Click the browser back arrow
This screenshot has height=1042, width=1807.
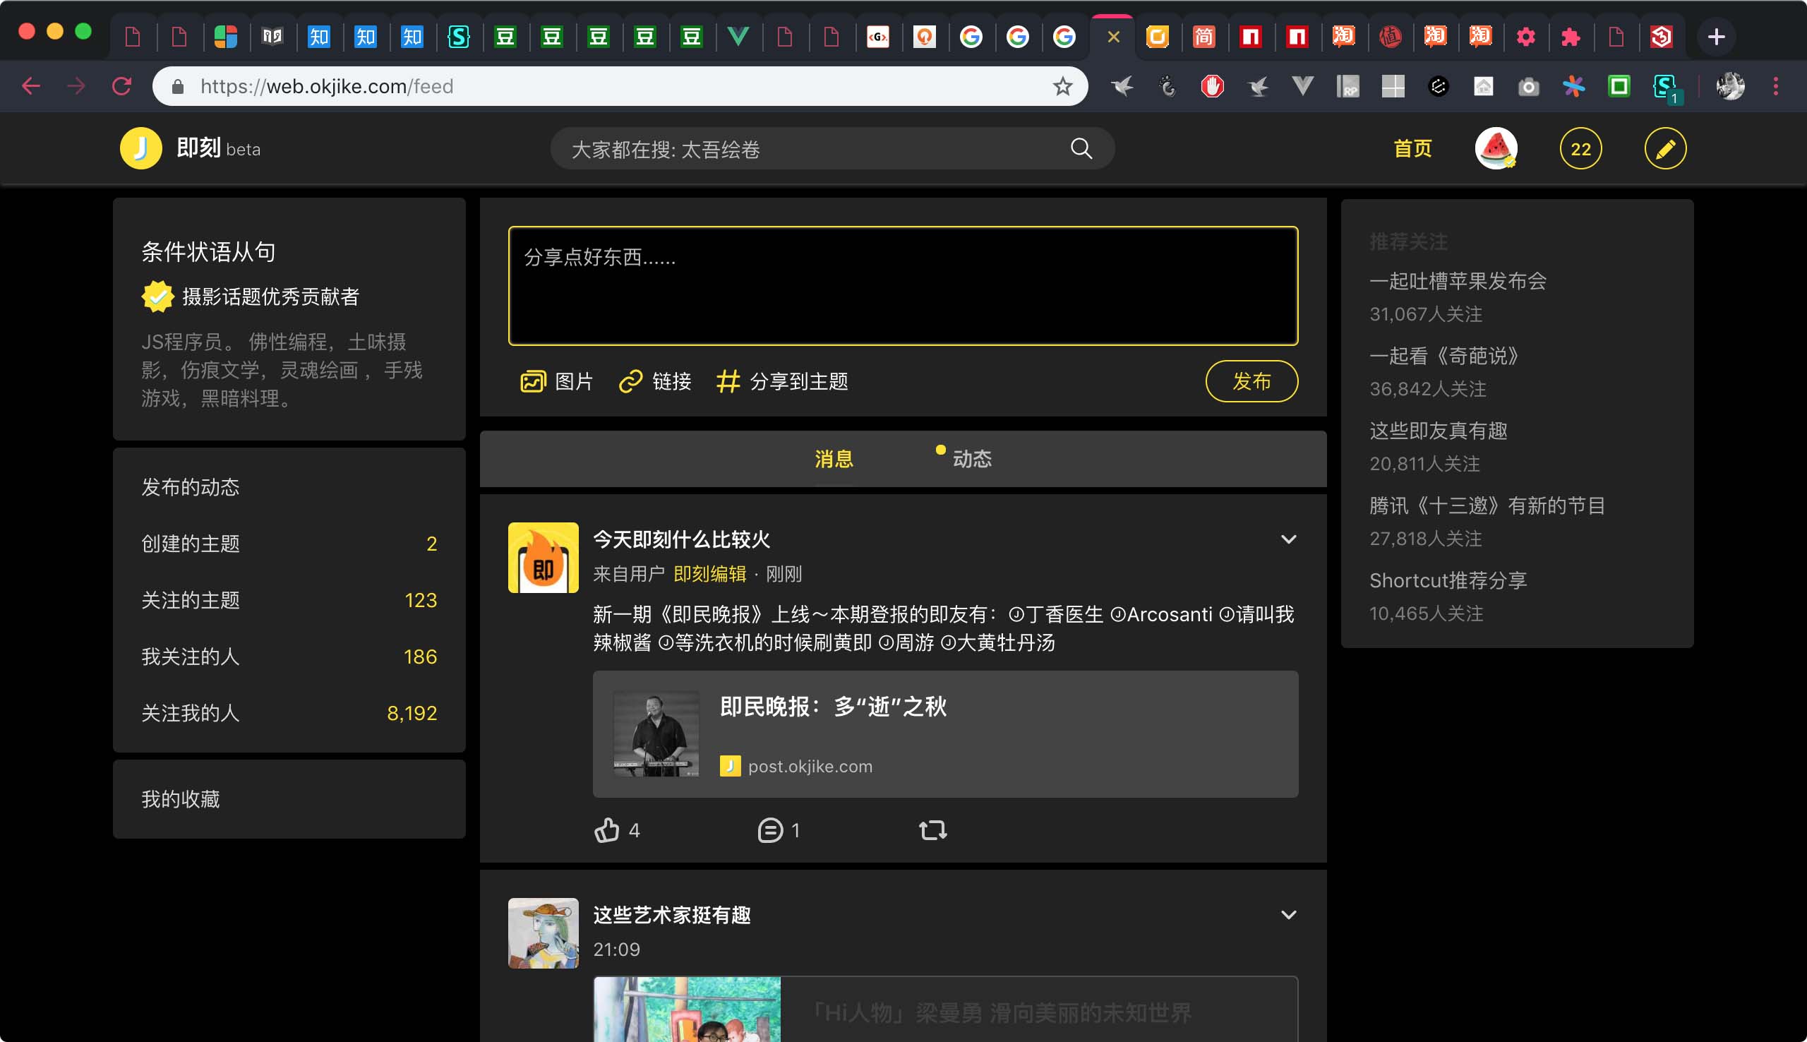(x=31, y=87)
